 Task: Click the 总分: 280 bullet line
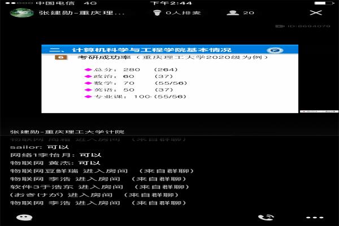click(131, 69)
